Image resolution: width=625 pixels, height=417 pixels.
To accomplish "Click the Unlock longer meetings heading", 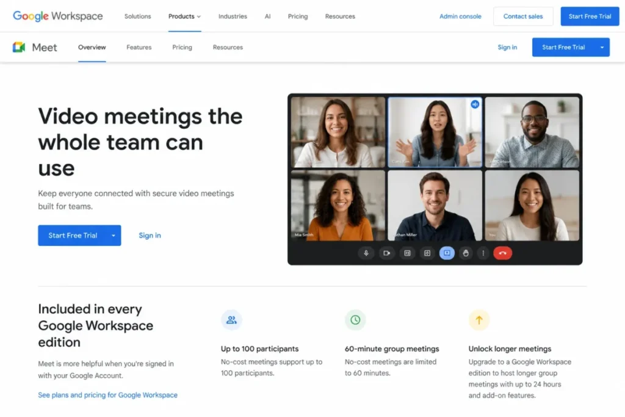I will tap(510, 349).
